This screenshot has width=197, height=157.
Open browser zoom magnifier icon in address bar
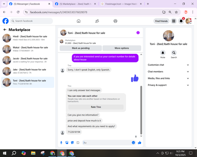pos(170,12)
